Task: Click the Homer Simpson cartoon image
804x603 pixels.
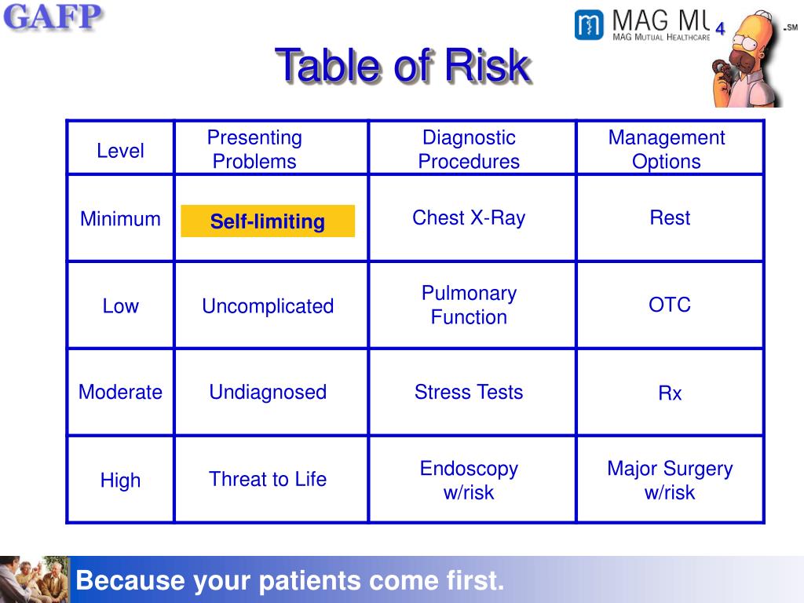Action: 747,58
